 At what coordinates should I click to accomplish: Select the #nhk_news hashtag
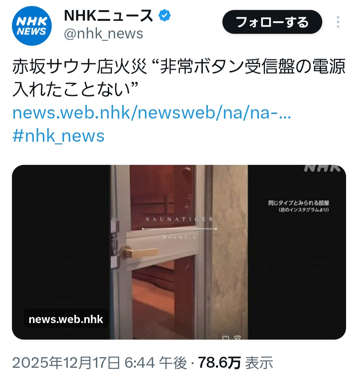click(58, 136)
